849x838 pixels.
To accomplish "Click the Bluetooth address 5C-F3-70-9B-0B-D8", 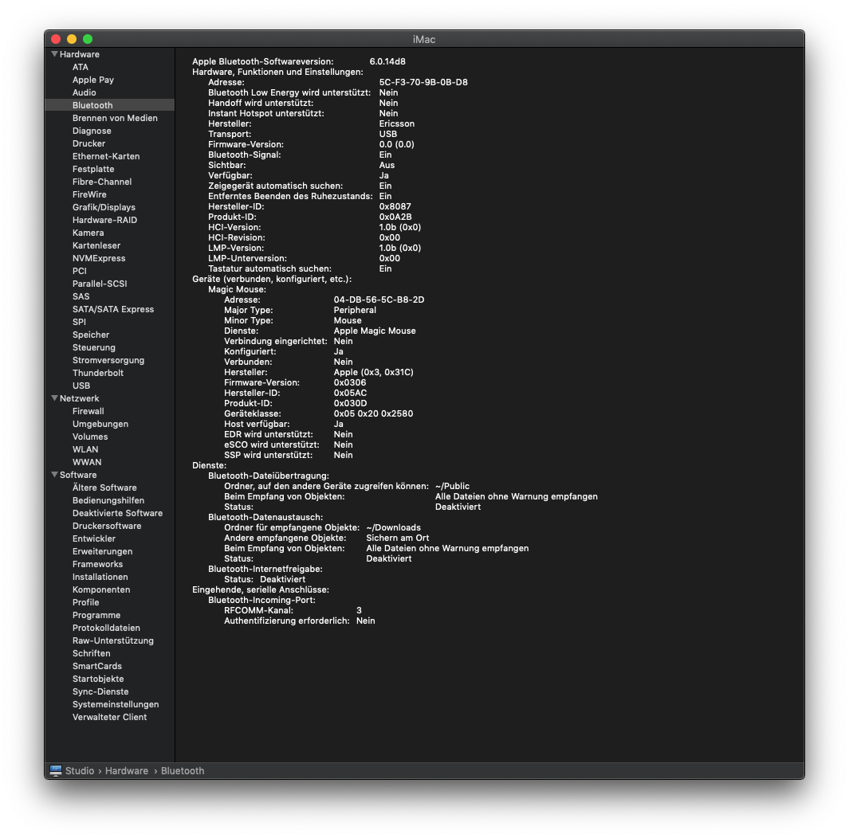I will [423, 82].
